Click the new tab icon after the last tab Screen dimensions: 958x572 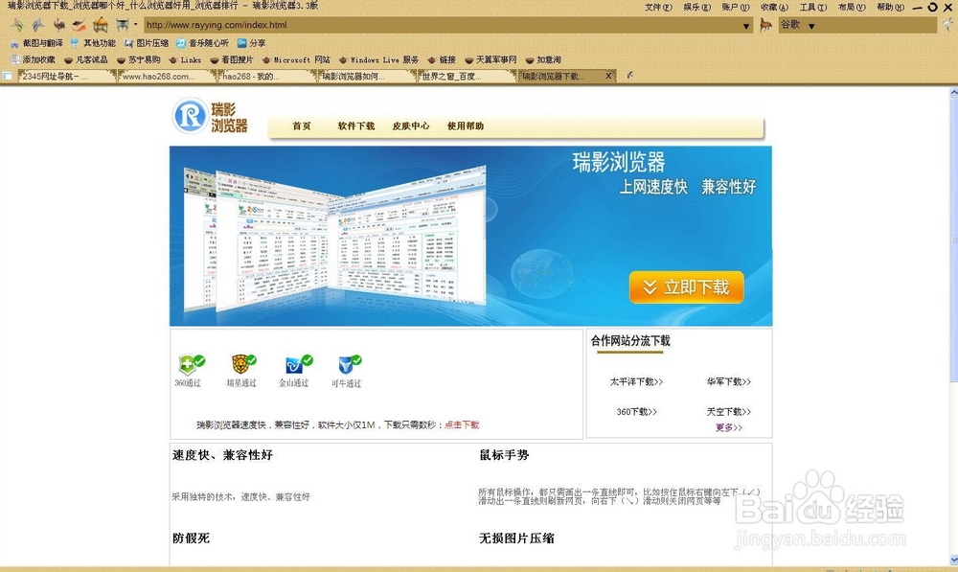point(629,75)
